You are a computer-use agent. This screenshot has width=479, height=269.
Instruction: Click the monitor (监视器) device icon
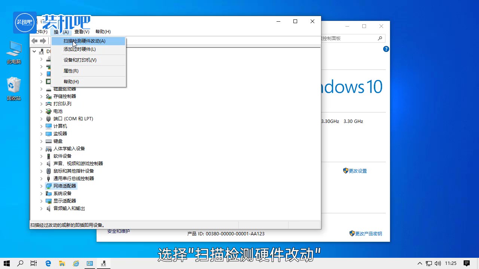48,134
